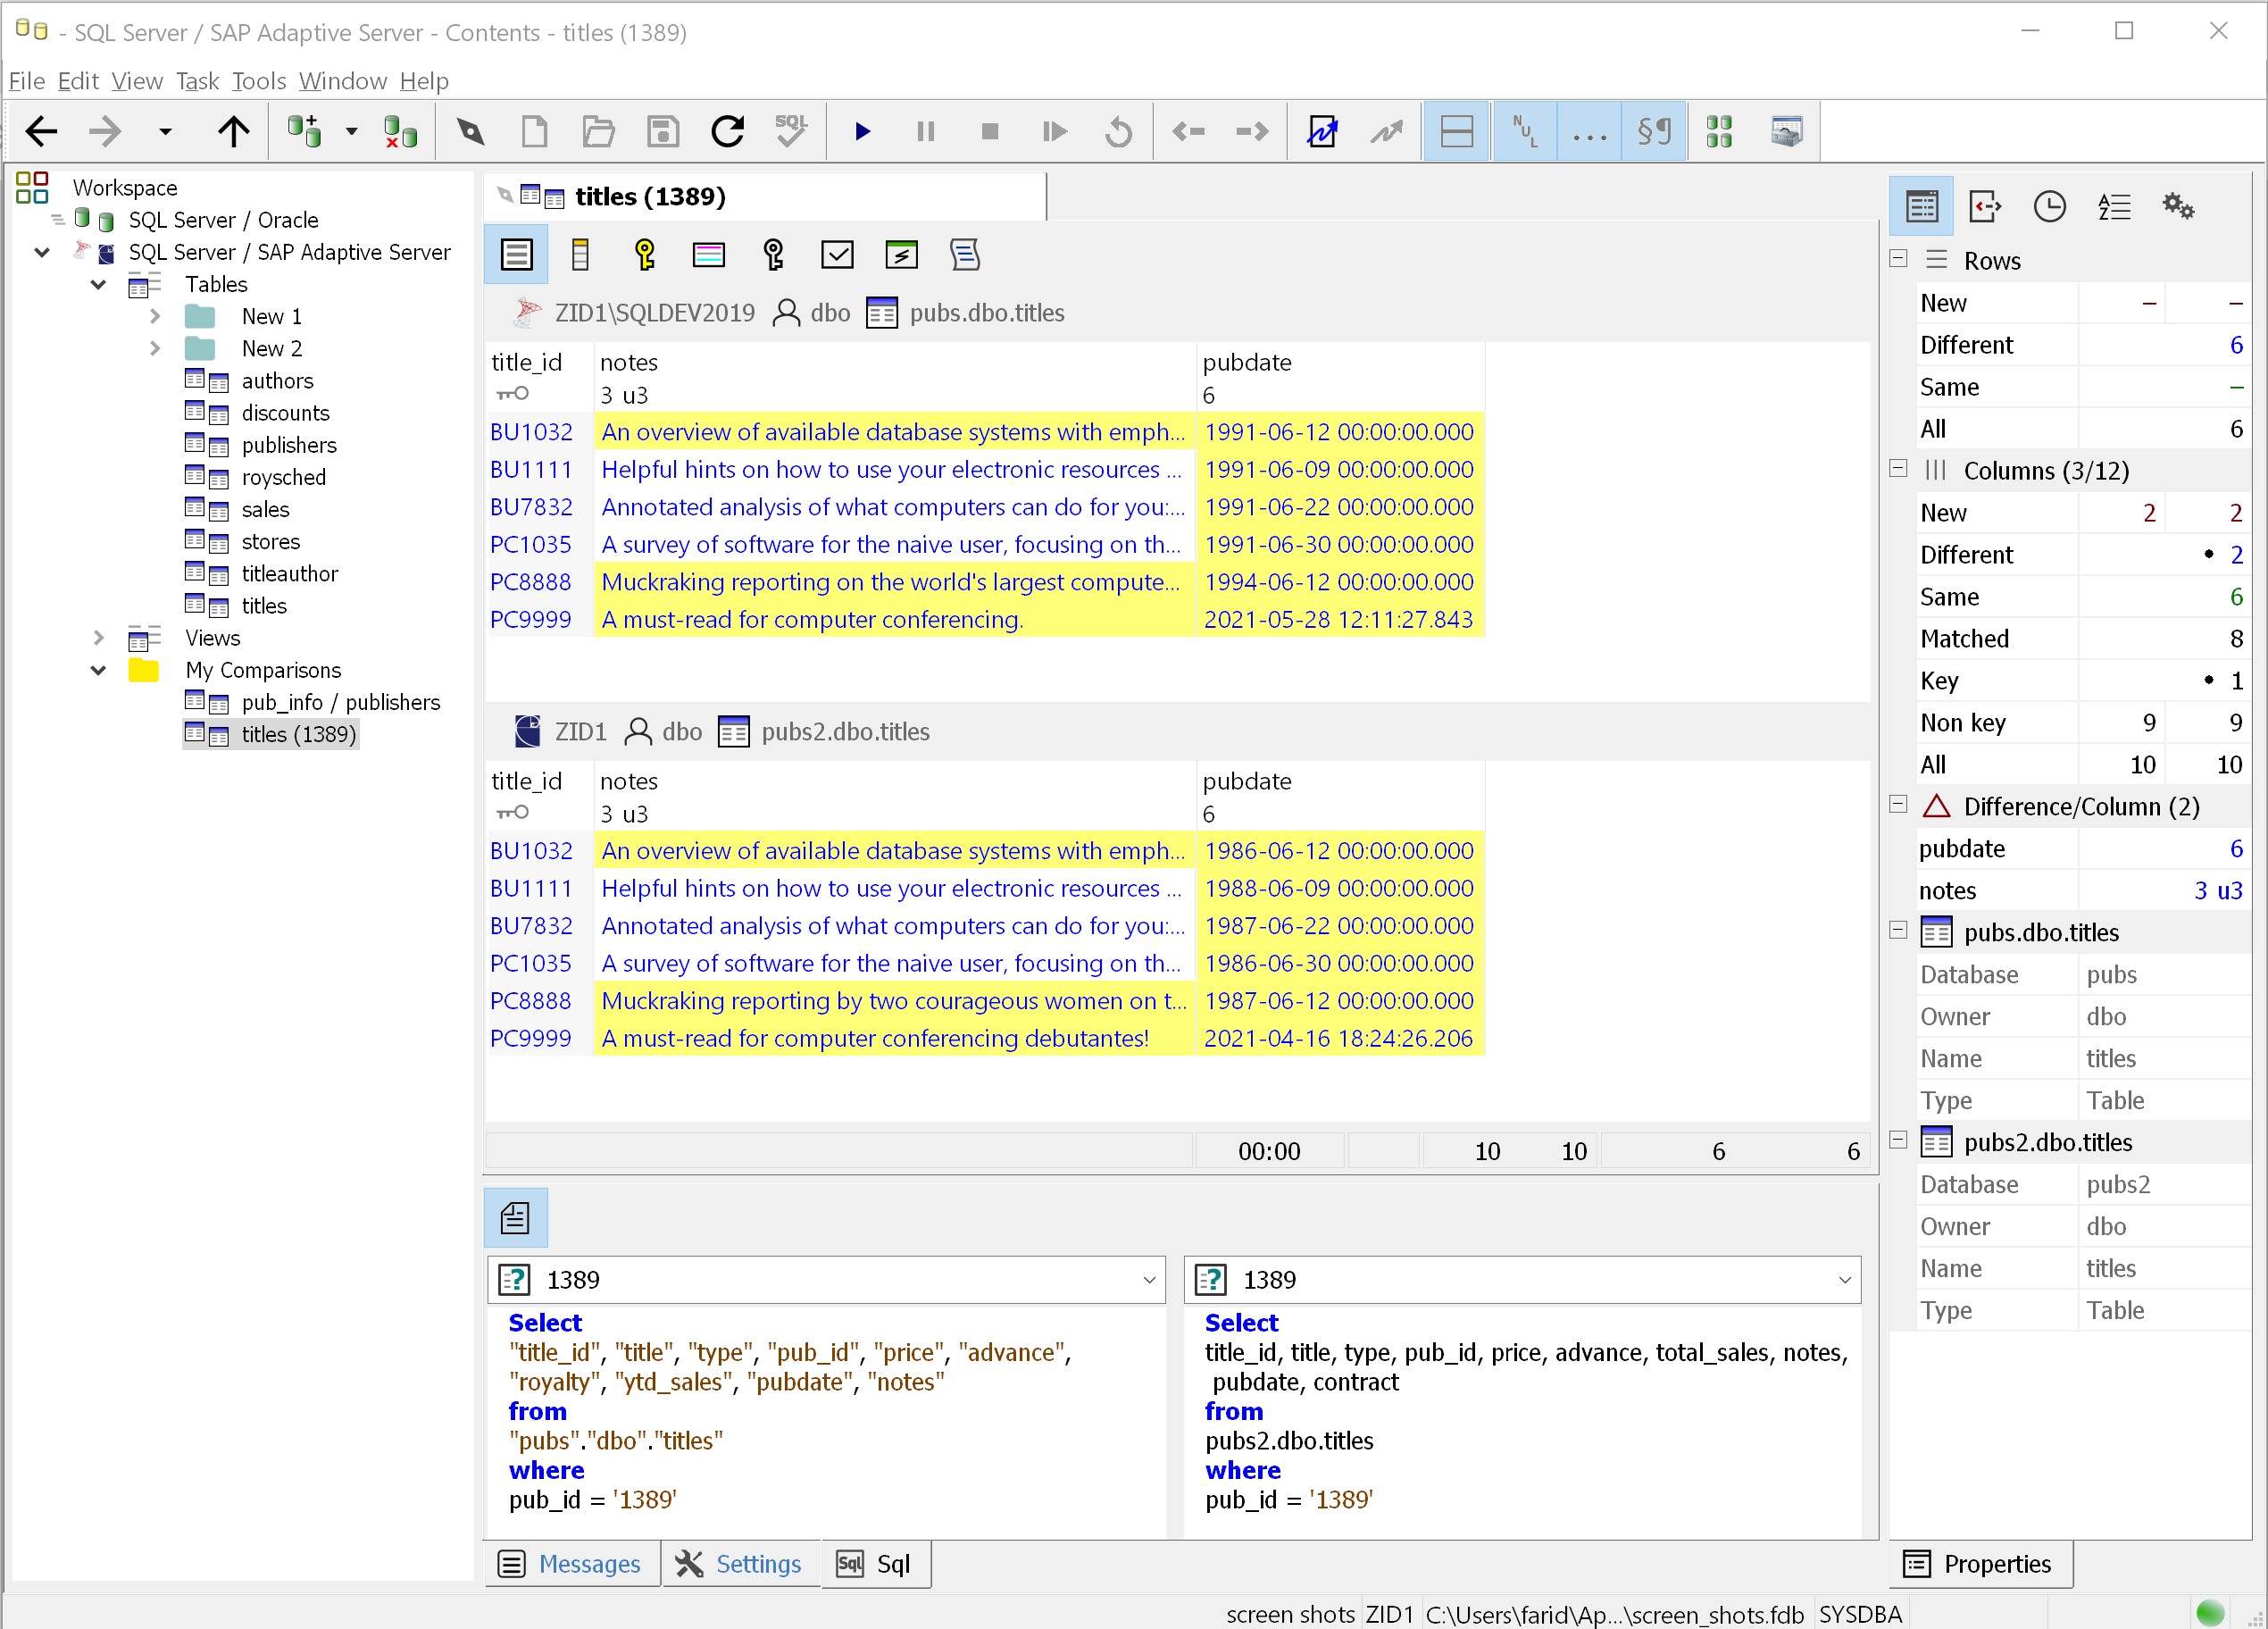This screenshot has height=1629, width=2268.
Task: Open the Task menu
Action: pyautogui.click(x=197, y=81)
